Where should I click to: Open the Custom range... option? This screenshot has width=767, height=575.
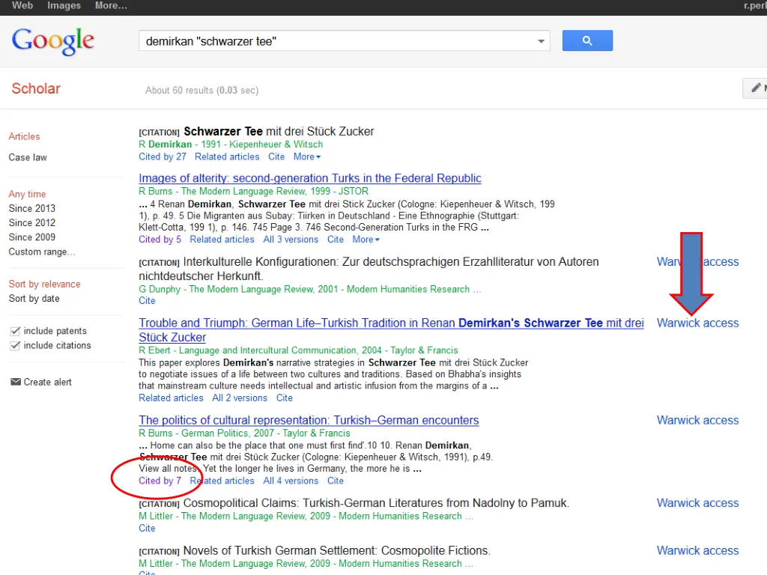[42, 252]
